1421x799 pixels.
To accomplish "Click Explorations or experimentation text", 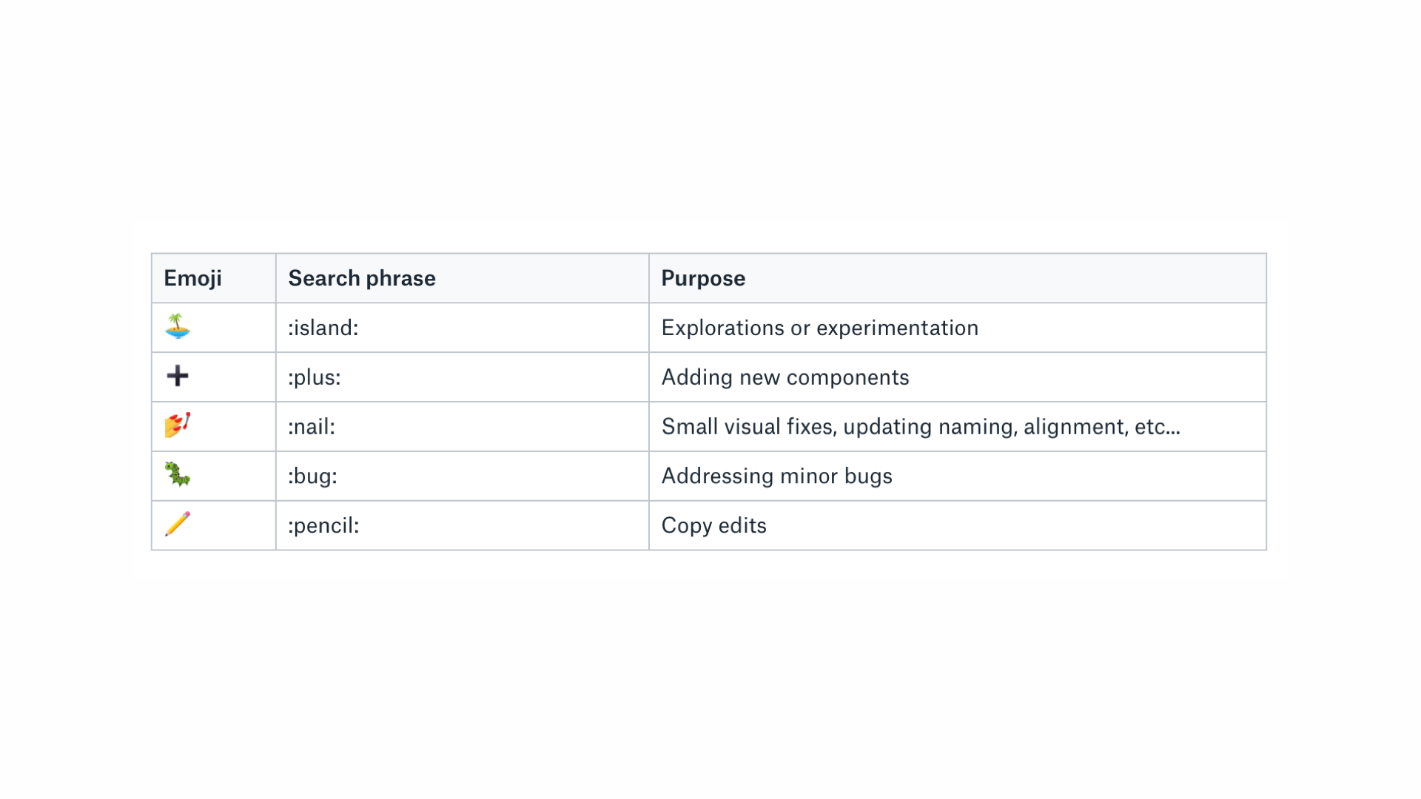I will [x=819, y=328].
